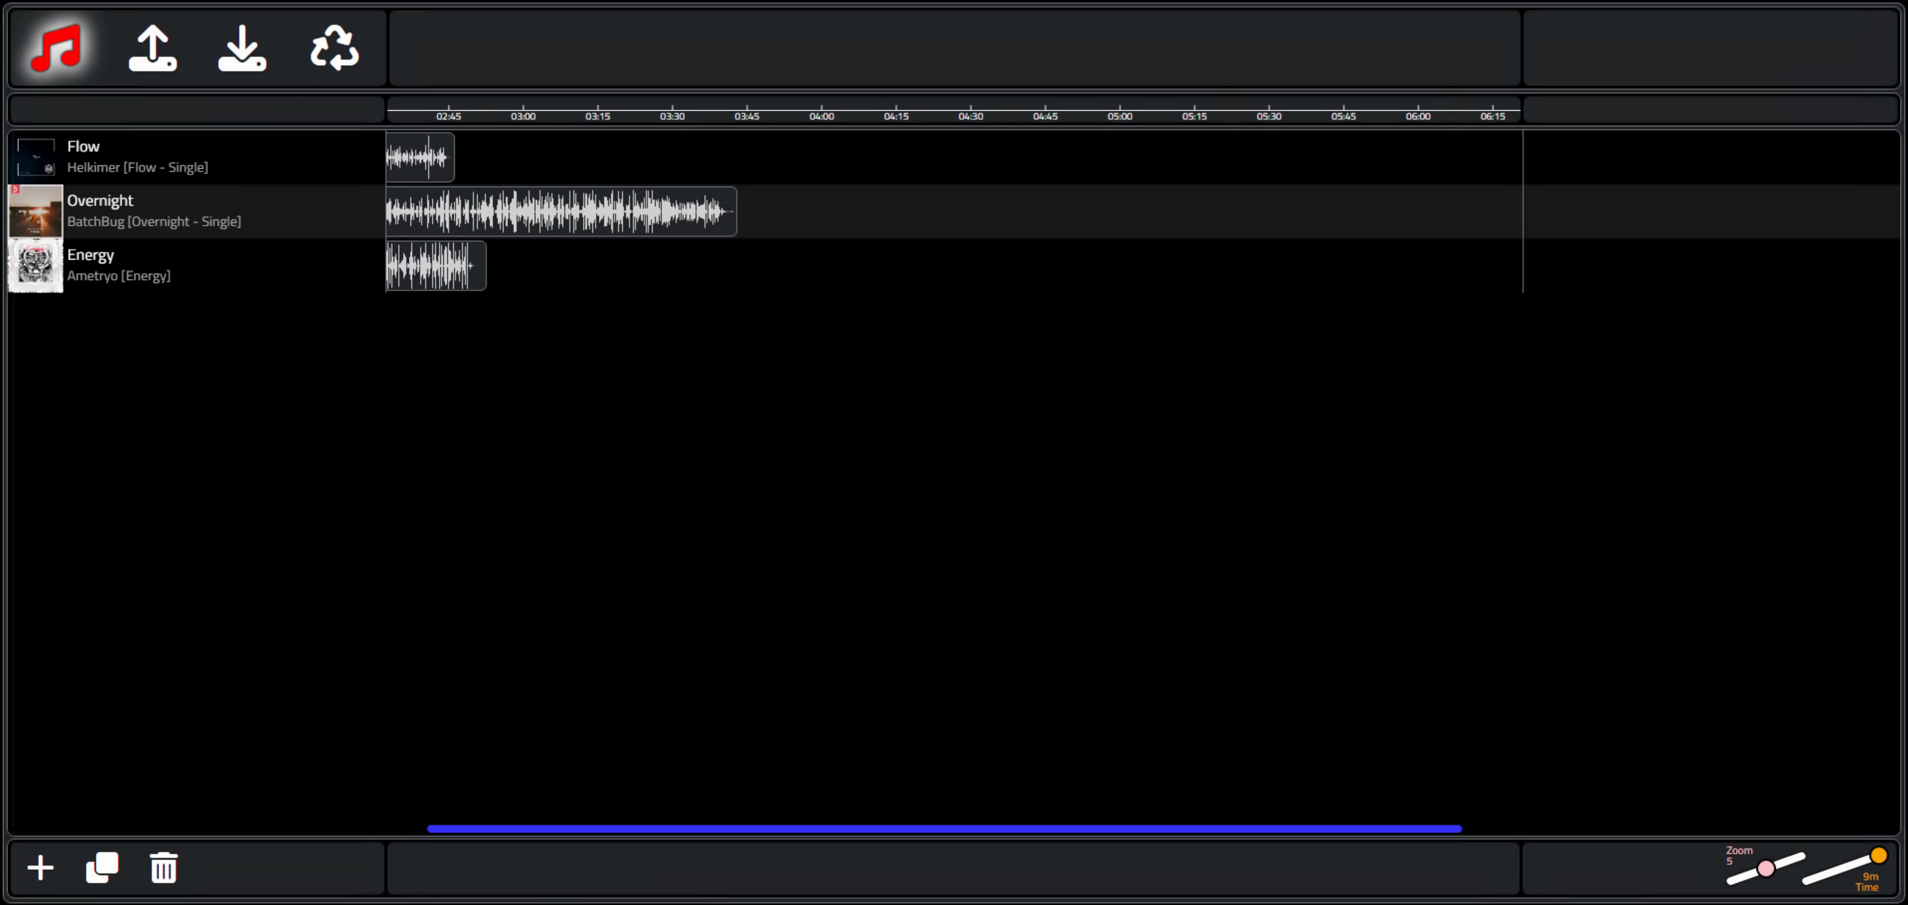Click the 03:15 timeline marker
This screenshot has width=1908, height=905.
pyautogui.click(x=598, y=116)
